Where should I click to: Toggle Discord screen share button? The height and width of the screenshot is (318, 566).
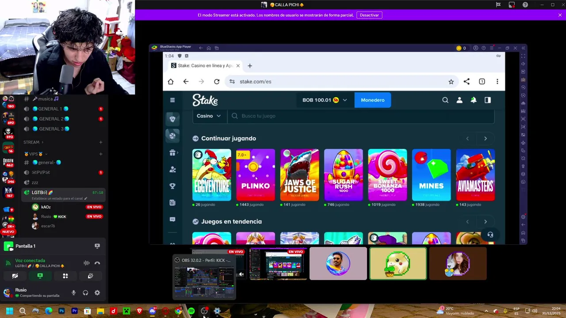(40, 276)
